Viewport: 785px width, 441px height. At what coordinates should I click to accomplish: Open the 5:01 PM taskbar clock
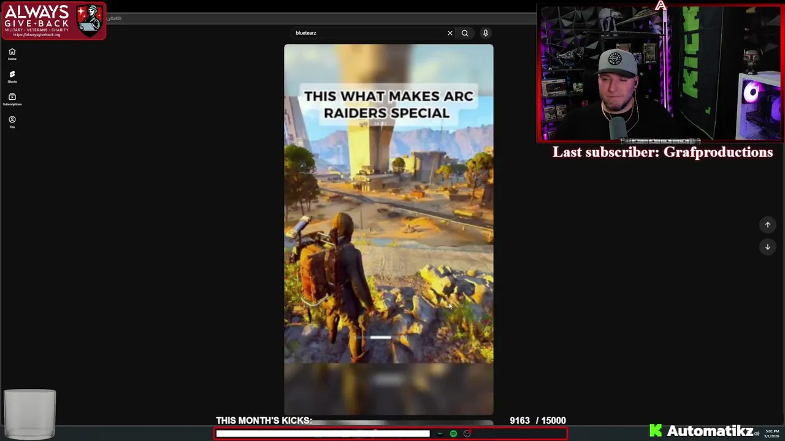772,434
